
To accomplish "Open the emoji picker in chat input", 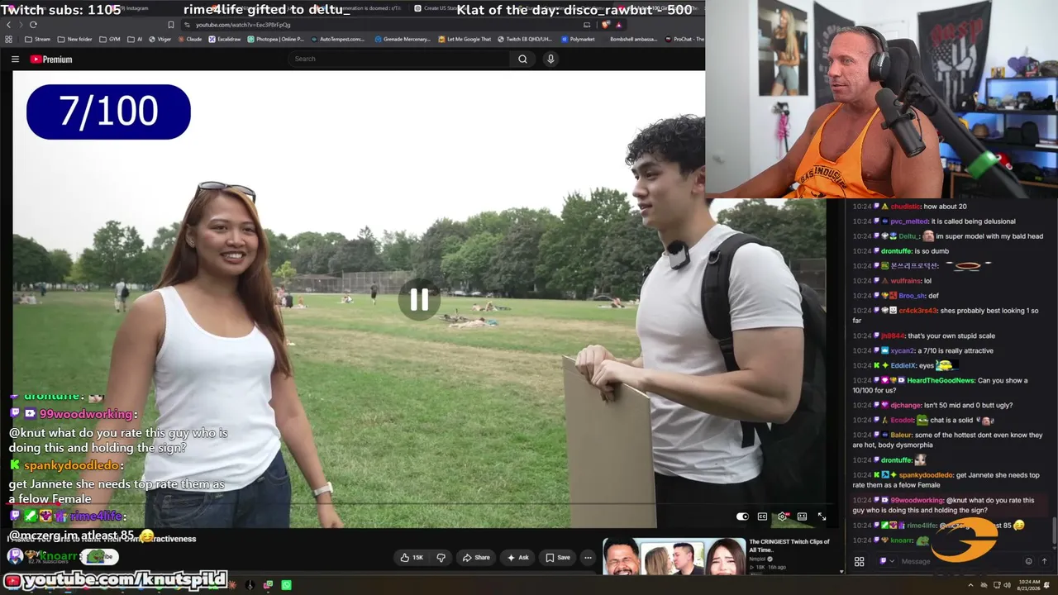I will (x=1029, y=561).
